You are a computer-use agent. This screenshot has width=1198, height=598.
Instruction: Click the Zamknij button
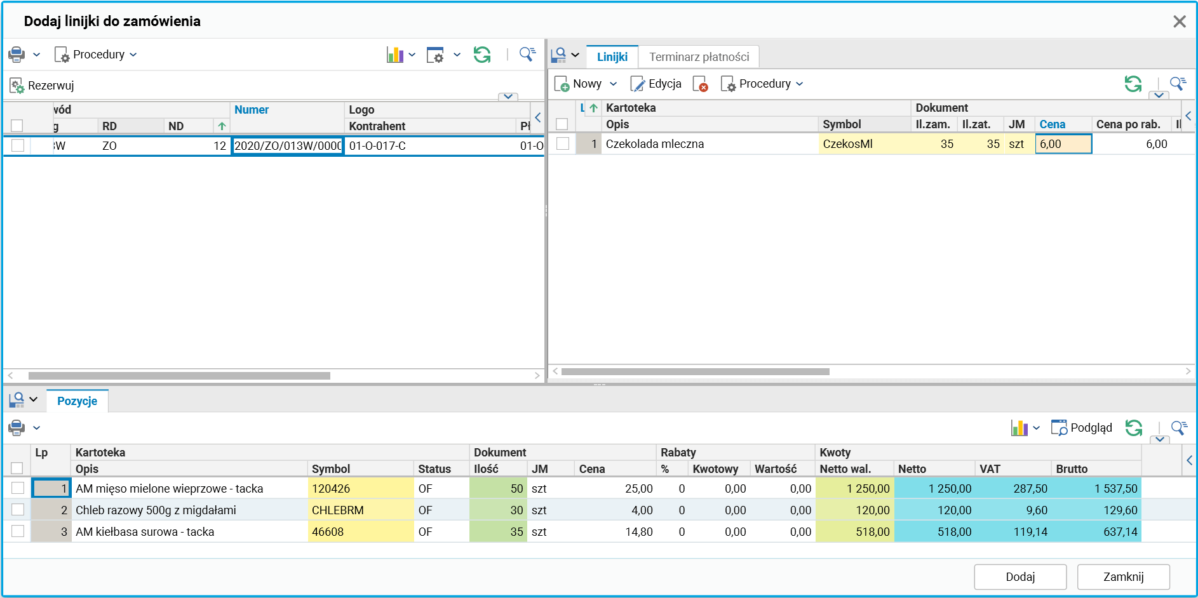pos(1124,577)
